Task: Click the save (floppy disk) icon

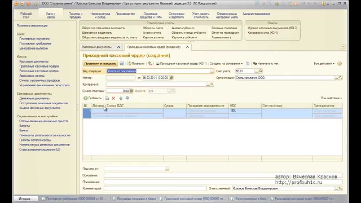Action: click(x=122, y=64)
